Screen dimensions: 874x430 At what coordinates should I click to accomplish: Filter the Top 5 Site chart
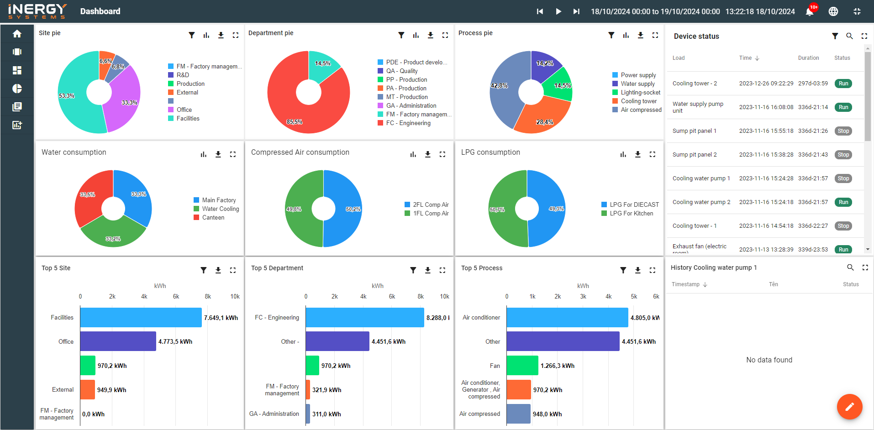[204, 270]
